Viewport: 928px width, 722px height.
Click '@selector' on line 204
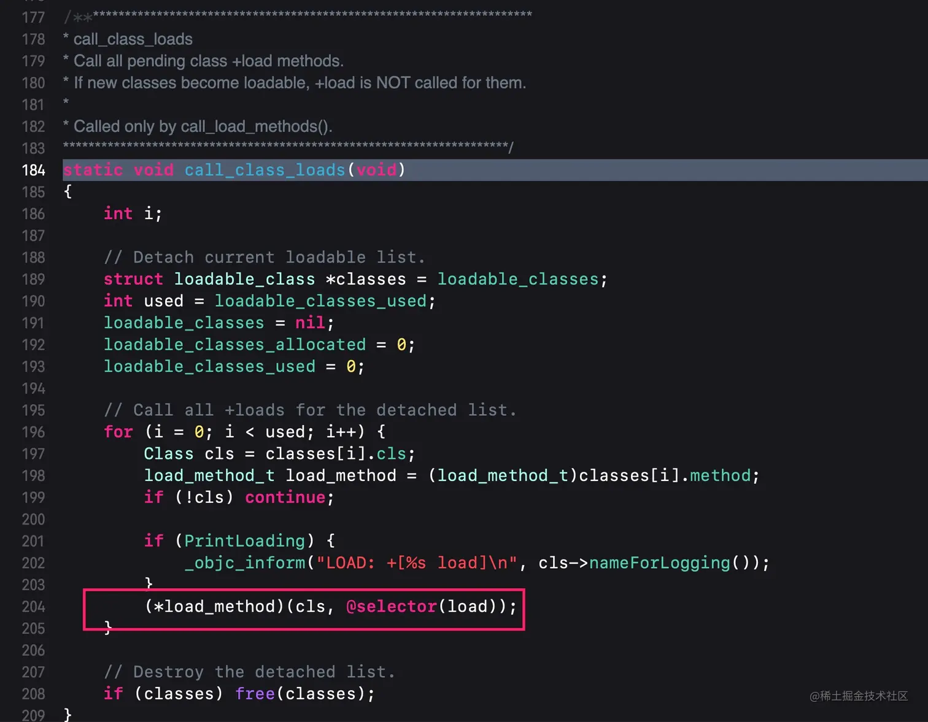click(x=392, y=607)
